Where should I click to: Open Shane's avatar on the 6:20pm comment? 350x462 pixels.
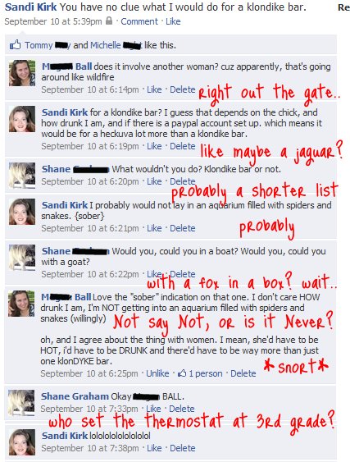click(x=22, y=176)
